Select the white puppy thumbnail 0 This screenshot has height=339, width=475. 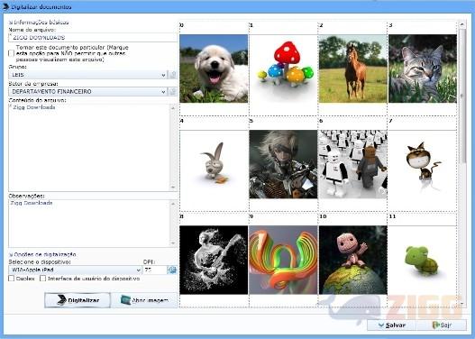(x=214, y=69)
